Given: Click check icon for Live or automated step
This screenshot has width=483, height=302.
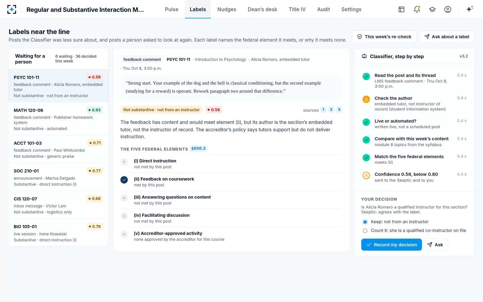Looking at the screenshot, I should pyautogui.click(x=366, y=122).
